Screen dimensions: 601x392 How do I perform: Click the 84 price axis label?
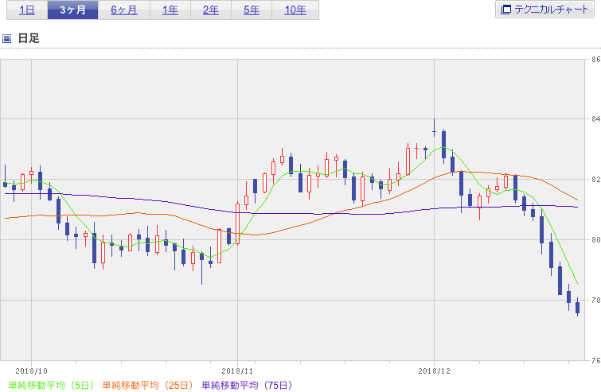[x=596, y=119]
